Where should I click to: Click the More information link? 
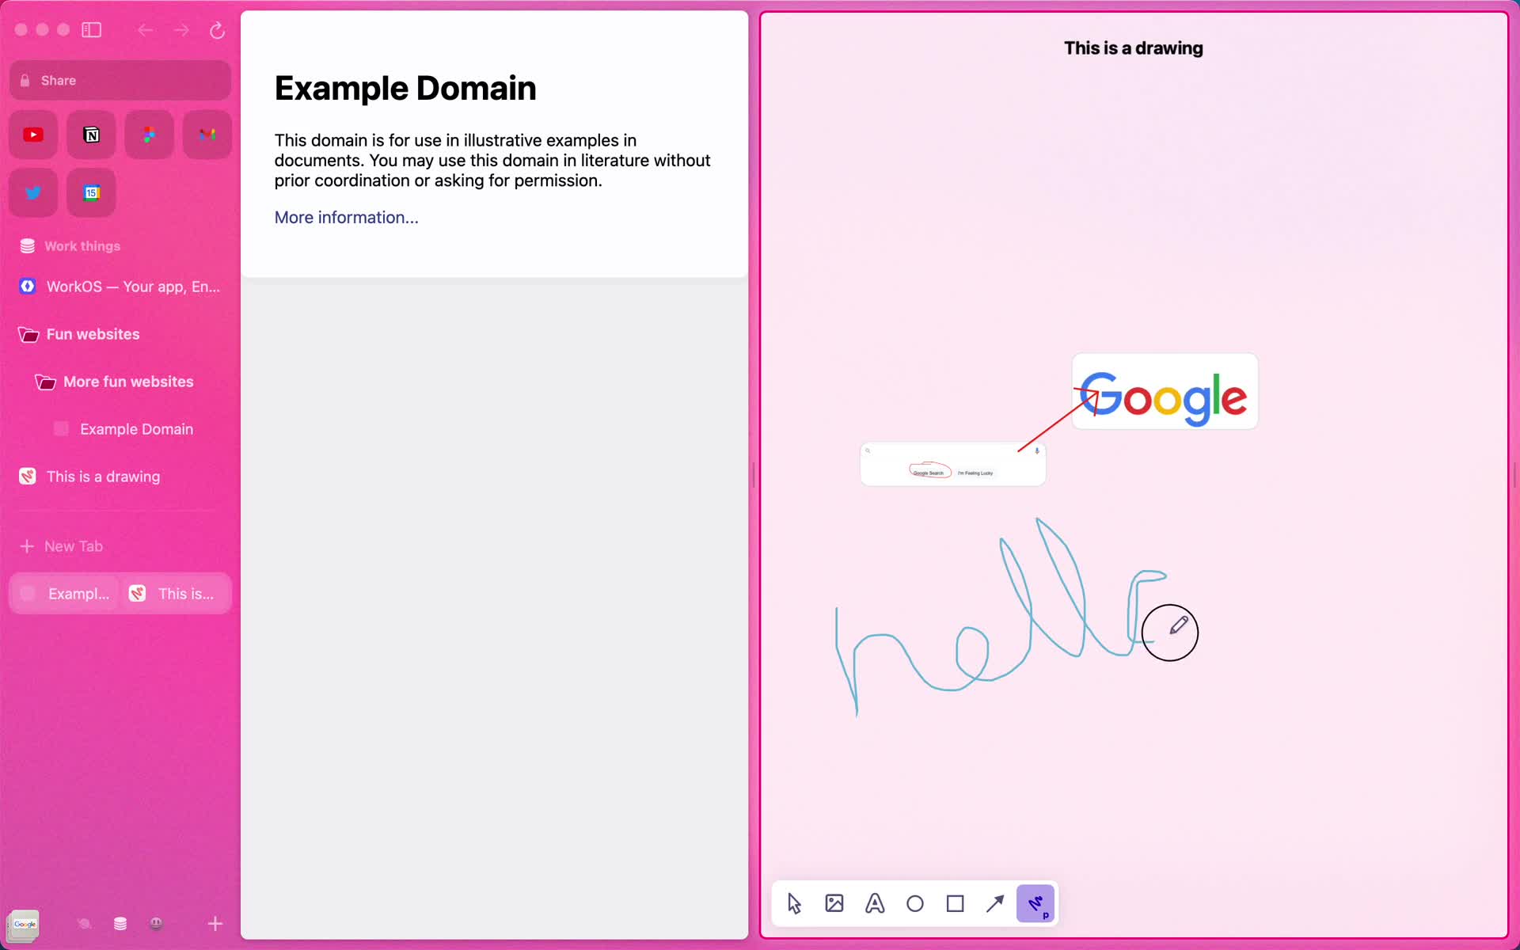click(x=347, y=217)
